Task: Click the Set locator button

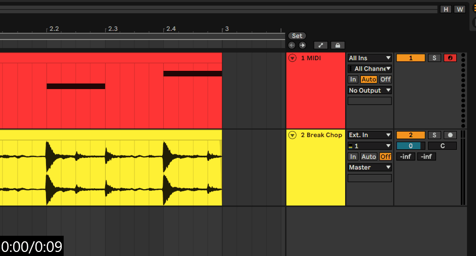Action: tap(297, 36)
